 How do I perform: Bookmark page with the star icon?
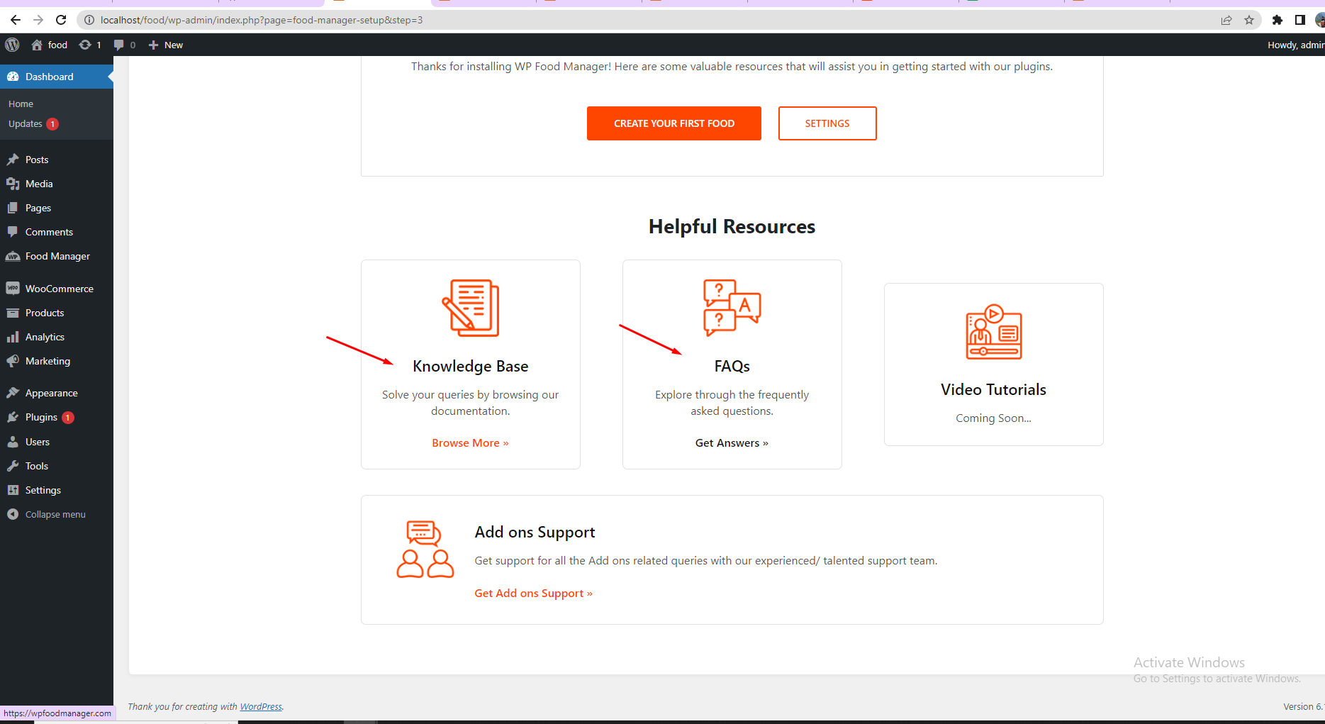click(1249, 20)
